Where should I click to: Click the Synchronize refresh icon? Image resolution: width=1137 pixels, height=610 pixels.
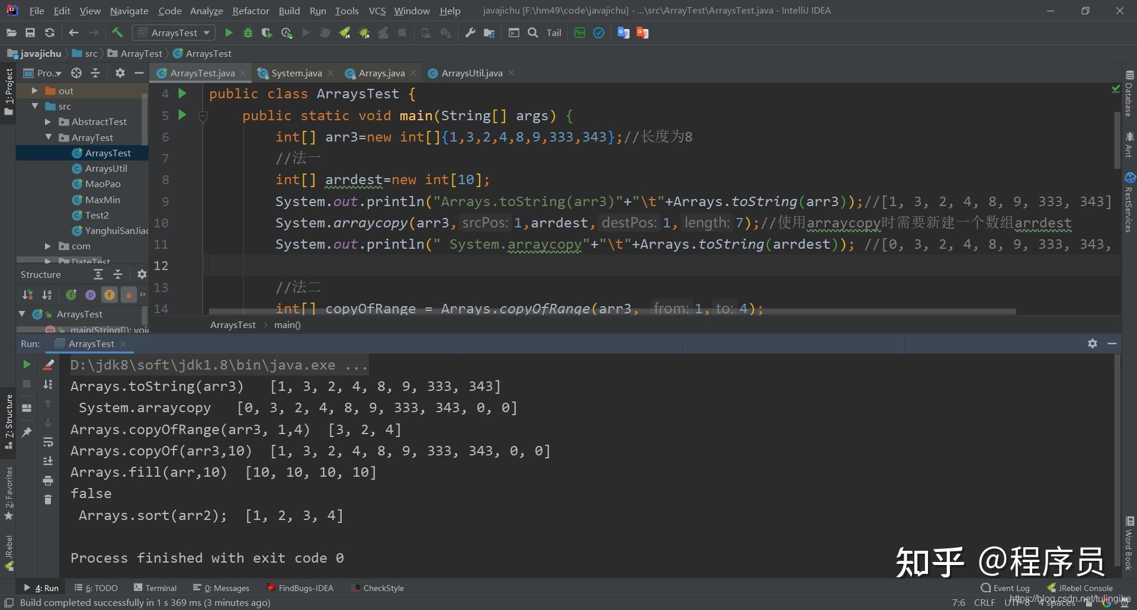click(50, 33)
